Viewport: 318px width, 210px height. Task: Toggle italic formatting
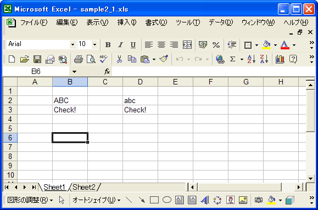[x=120, y=45]
